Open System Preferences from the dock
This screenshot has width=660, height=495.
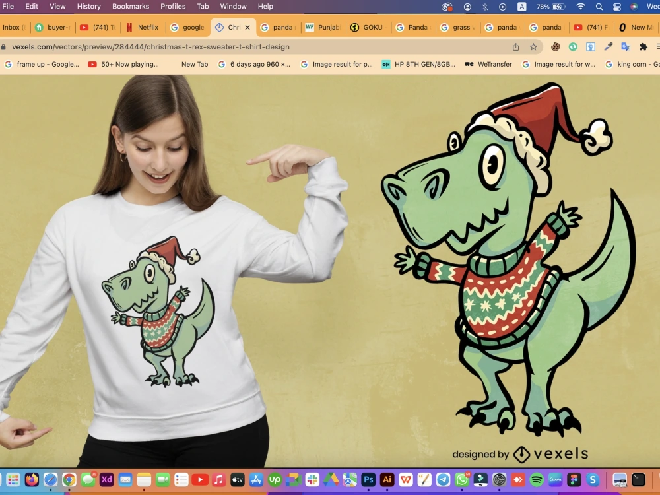click(x=499, y=479)
